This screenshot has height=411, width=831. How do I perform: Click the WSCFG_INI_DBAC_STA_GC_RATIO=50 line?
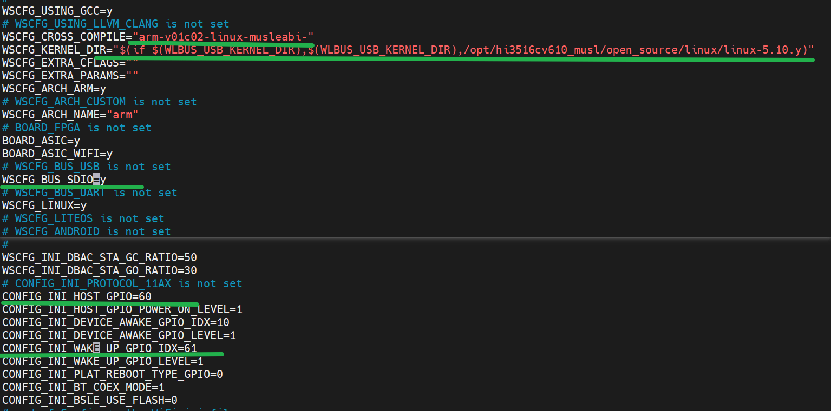[99, 257]
